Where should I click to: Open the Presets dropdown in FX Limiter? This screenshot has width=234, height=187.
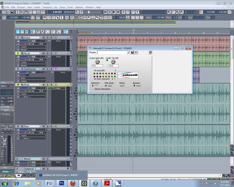128,52
